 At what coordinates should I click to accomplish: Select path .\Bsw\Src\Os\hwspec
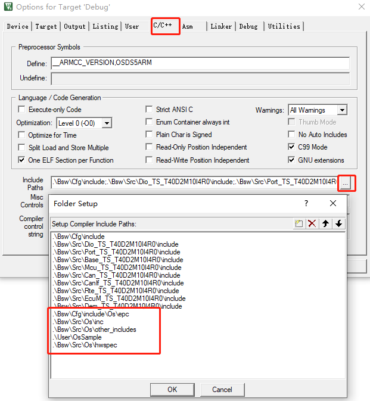pyautogui.click(x=85, y=345)
